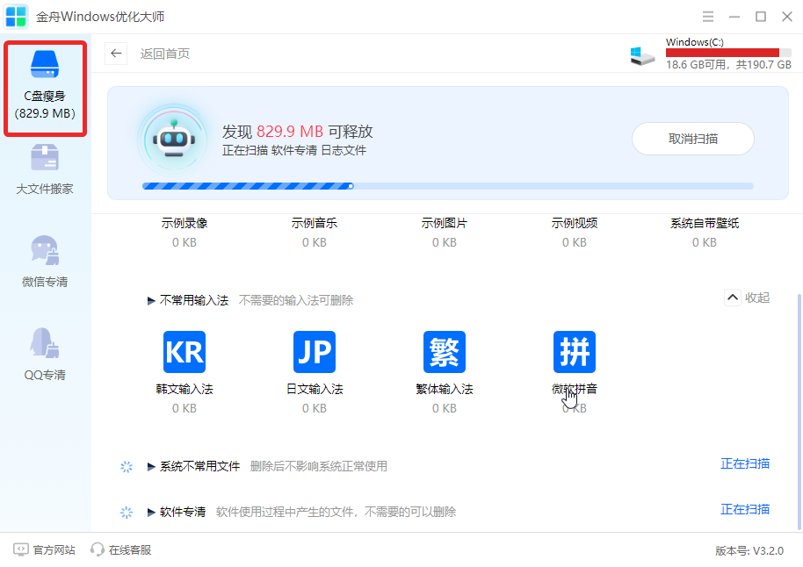Select the 示例视频 item
The width and height of the screenshot is (803, 567).
point(575,233)
